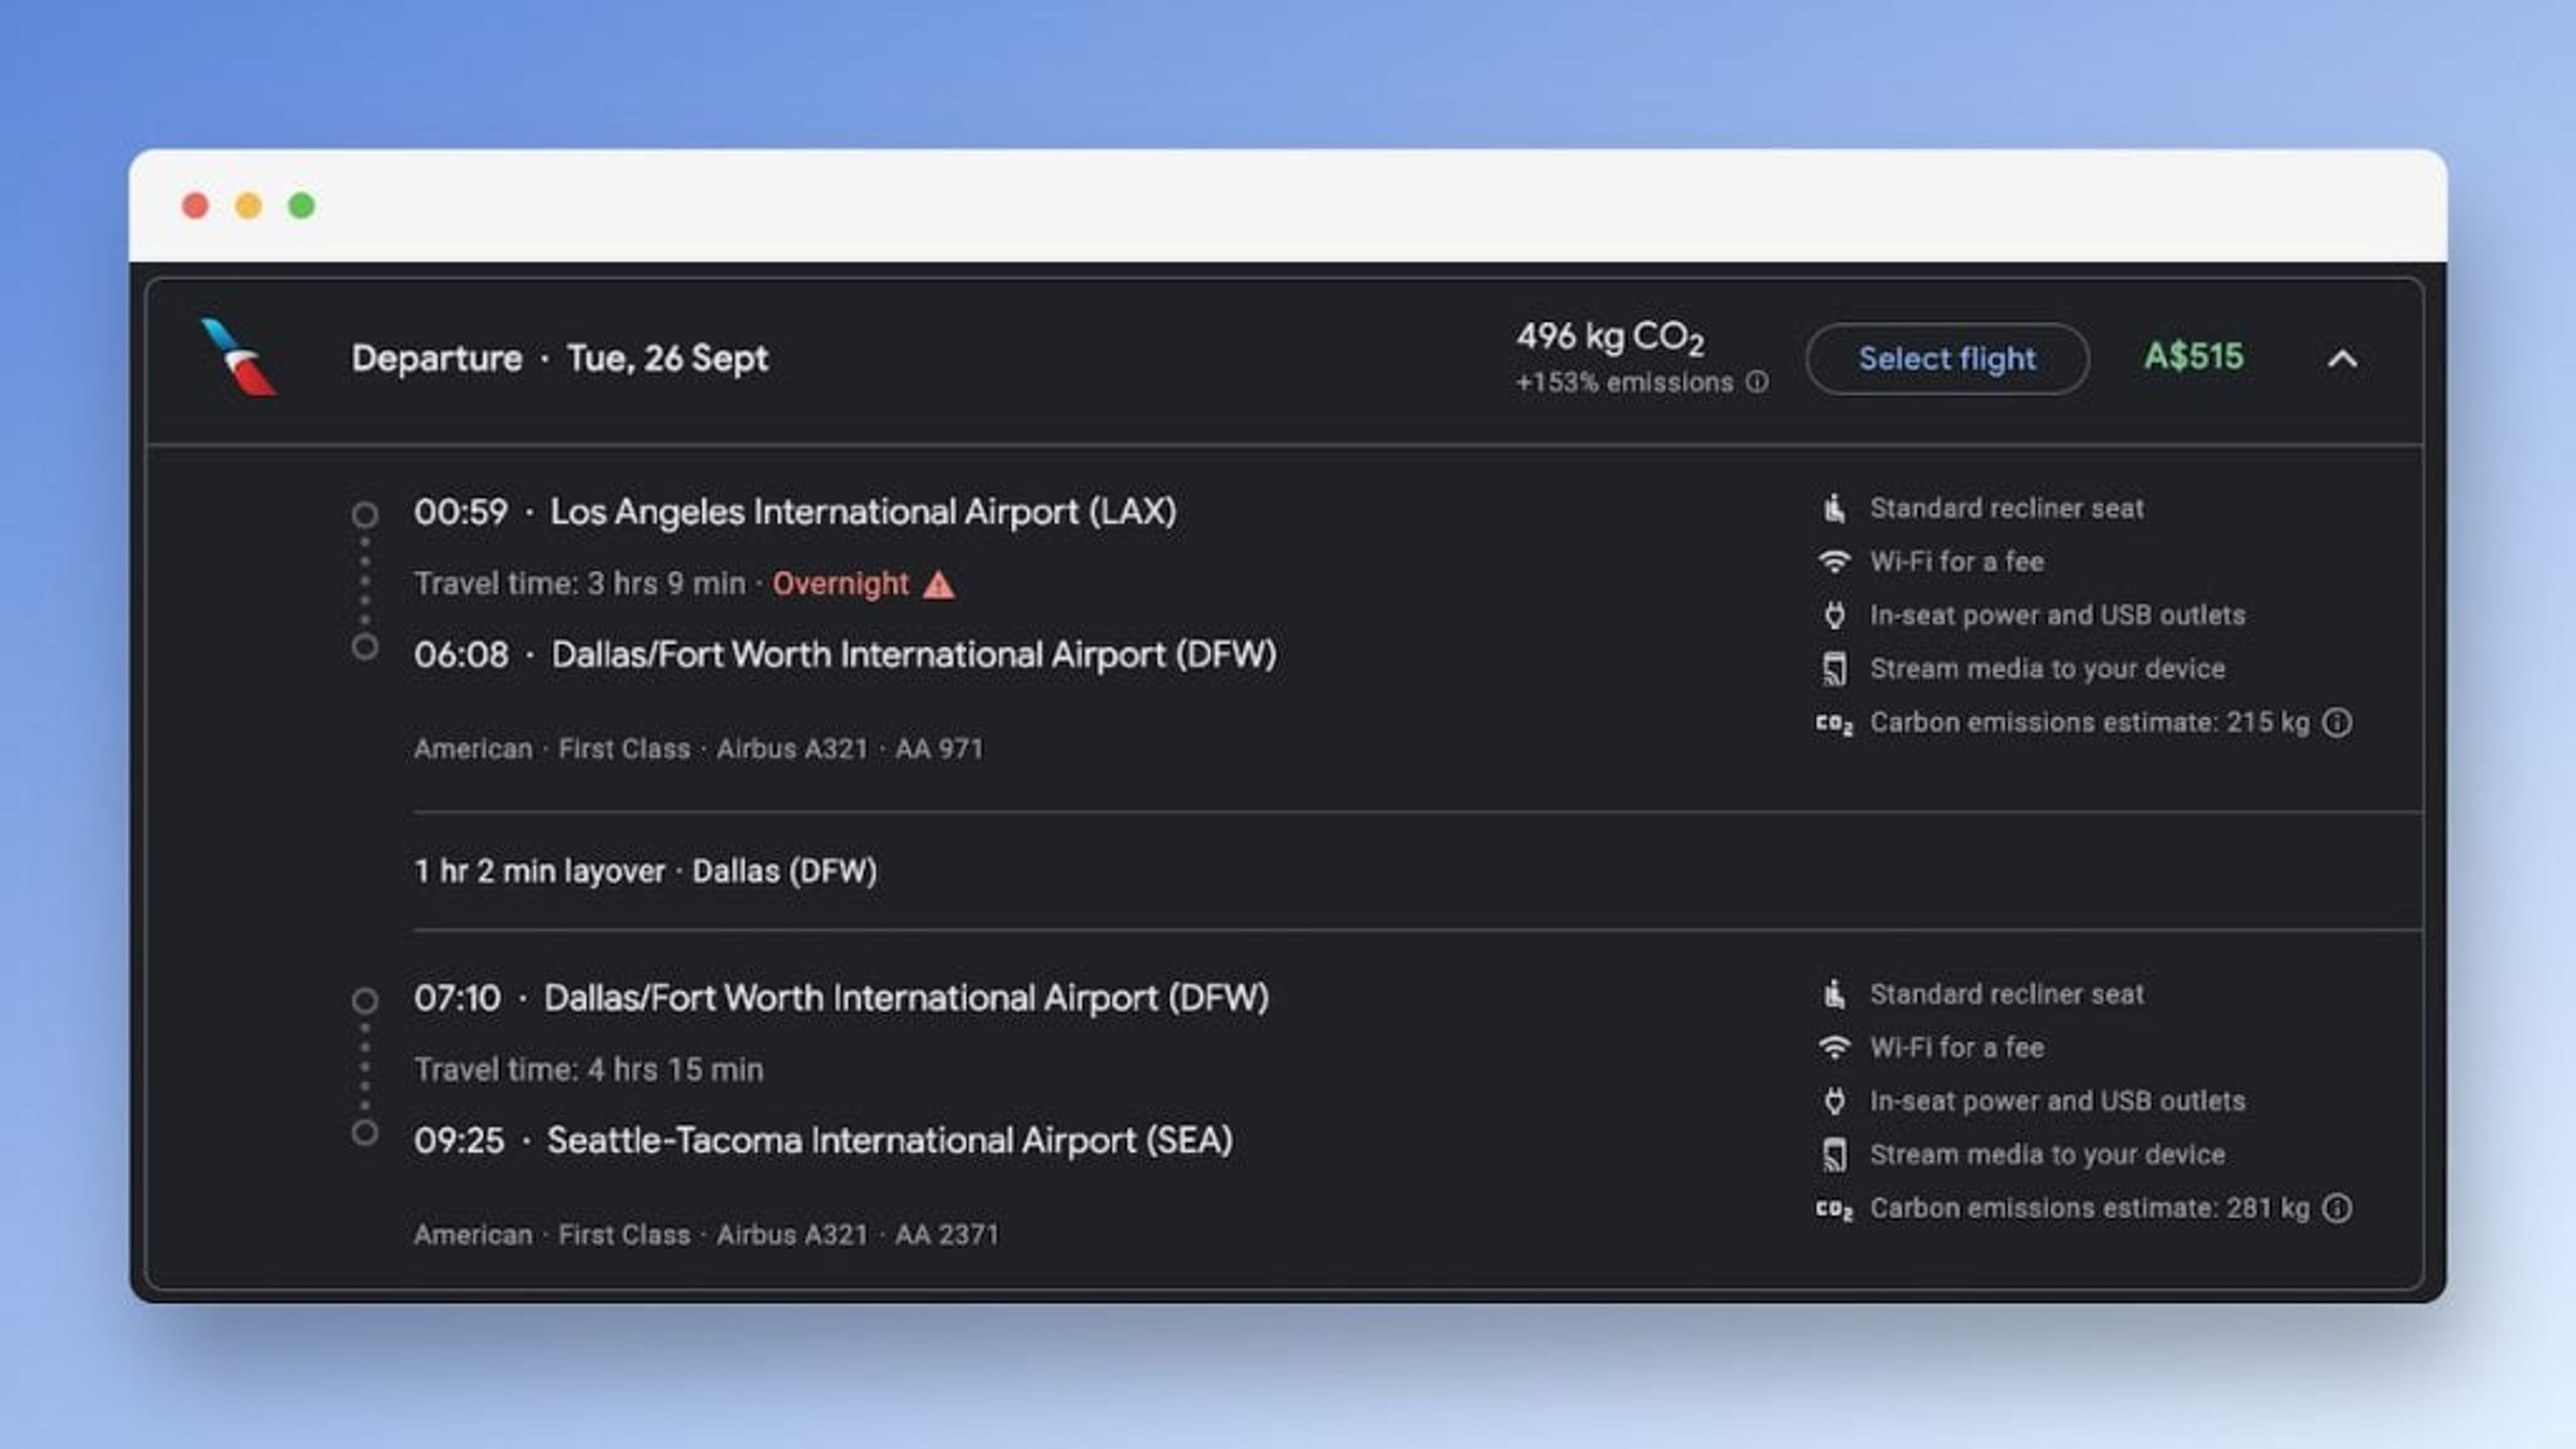Click the American Airlines logo icon

pyautogui.click(x=240, y=357)
